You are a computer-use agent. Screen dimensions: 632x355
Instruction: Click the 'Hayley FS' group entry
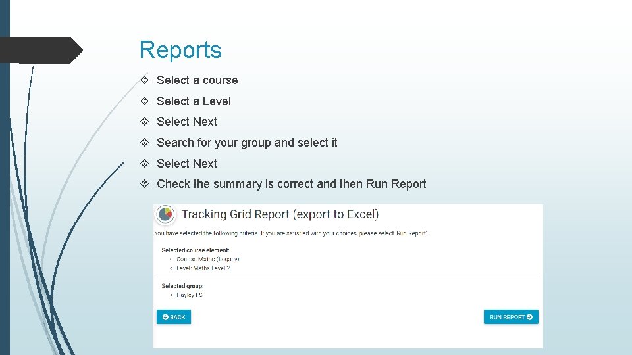190,295
